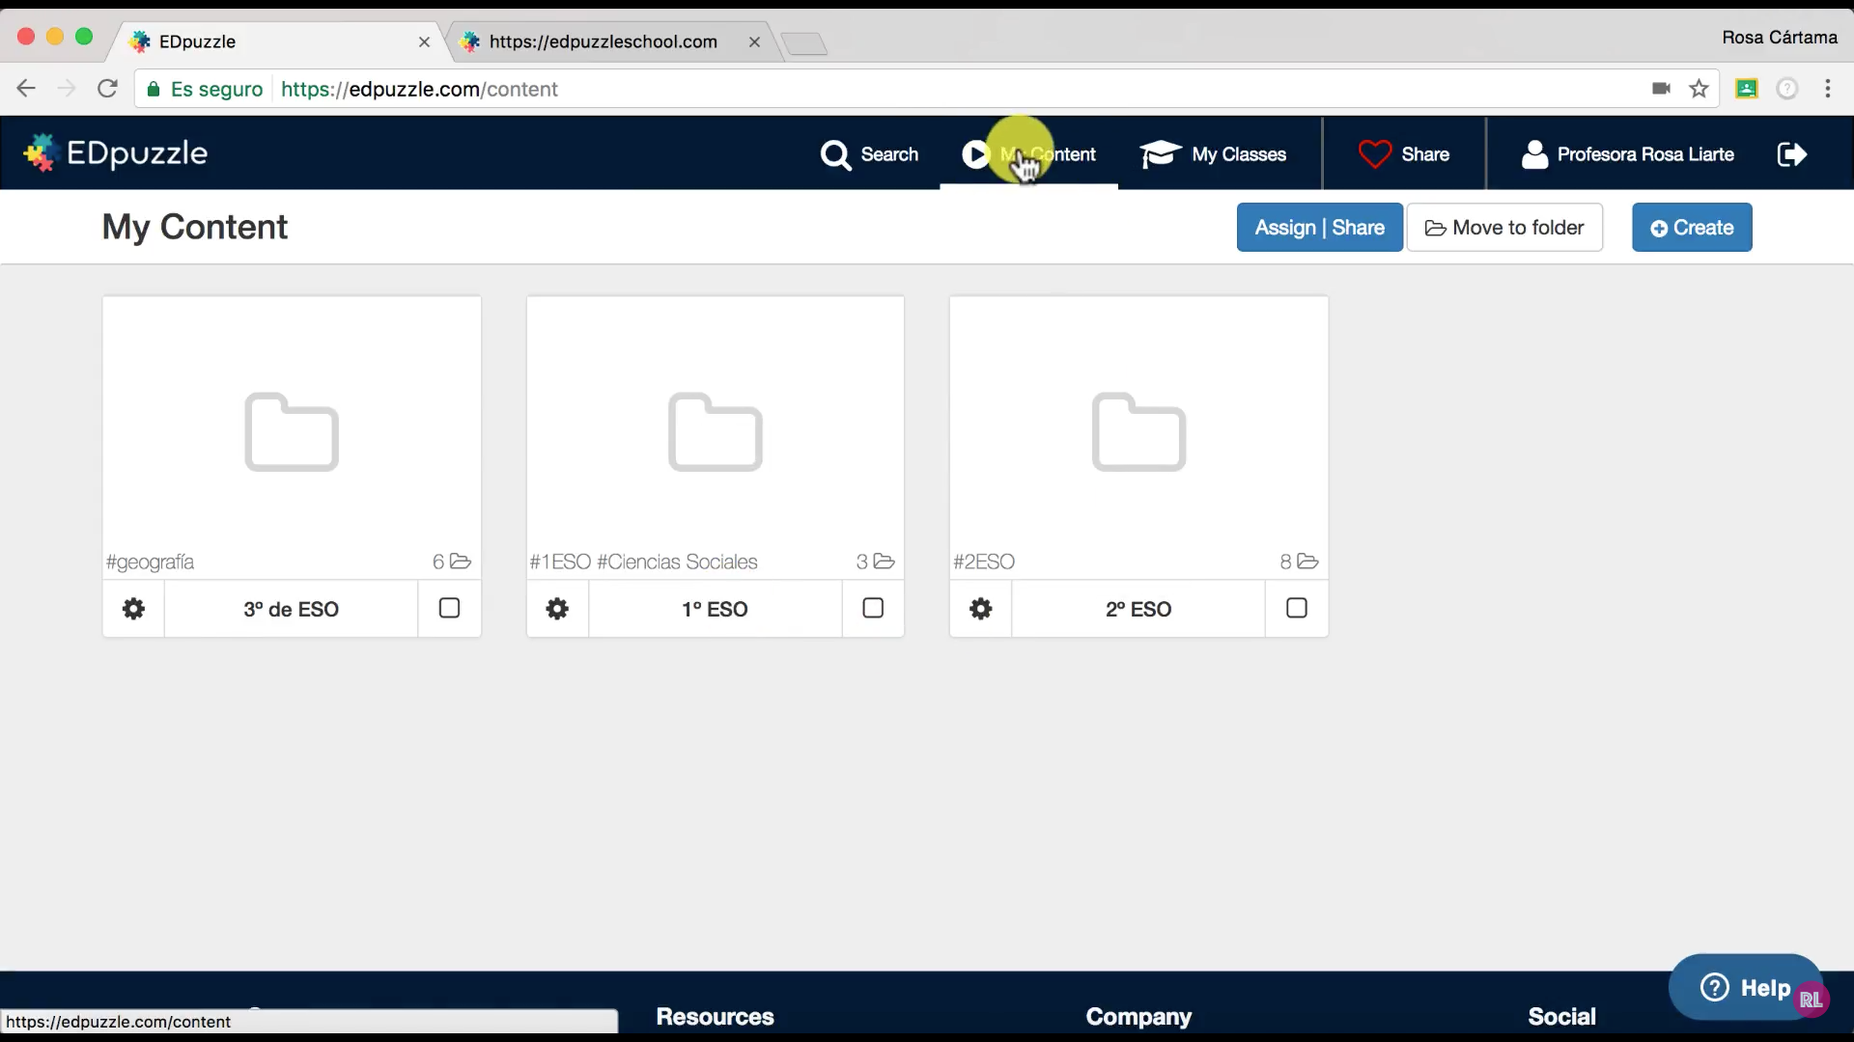Viewport: 1854px width, 1042px height.
Task: Open settings gear for 2º ESO folder
Action: 980,609
